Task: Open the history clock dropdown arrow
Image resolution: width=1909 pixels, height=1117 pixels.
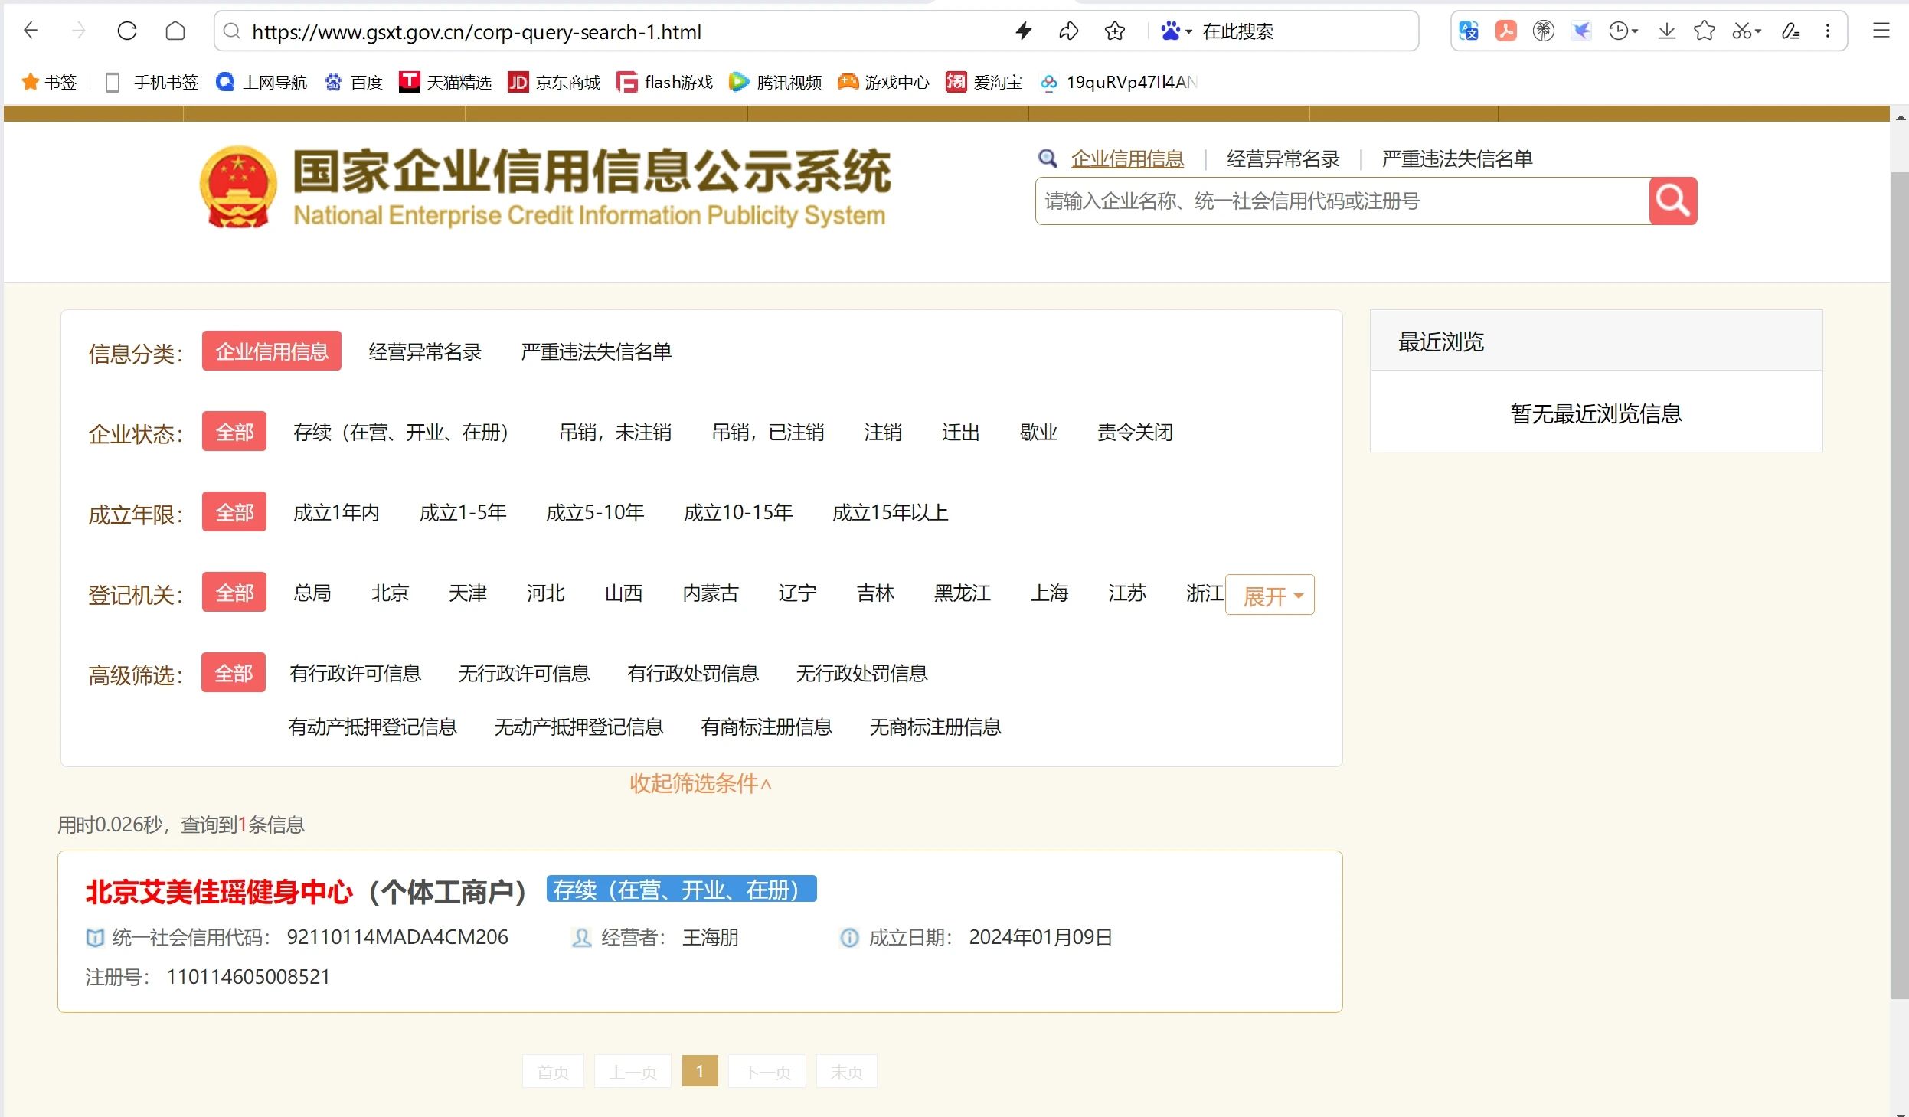Action: point(1635,31)
